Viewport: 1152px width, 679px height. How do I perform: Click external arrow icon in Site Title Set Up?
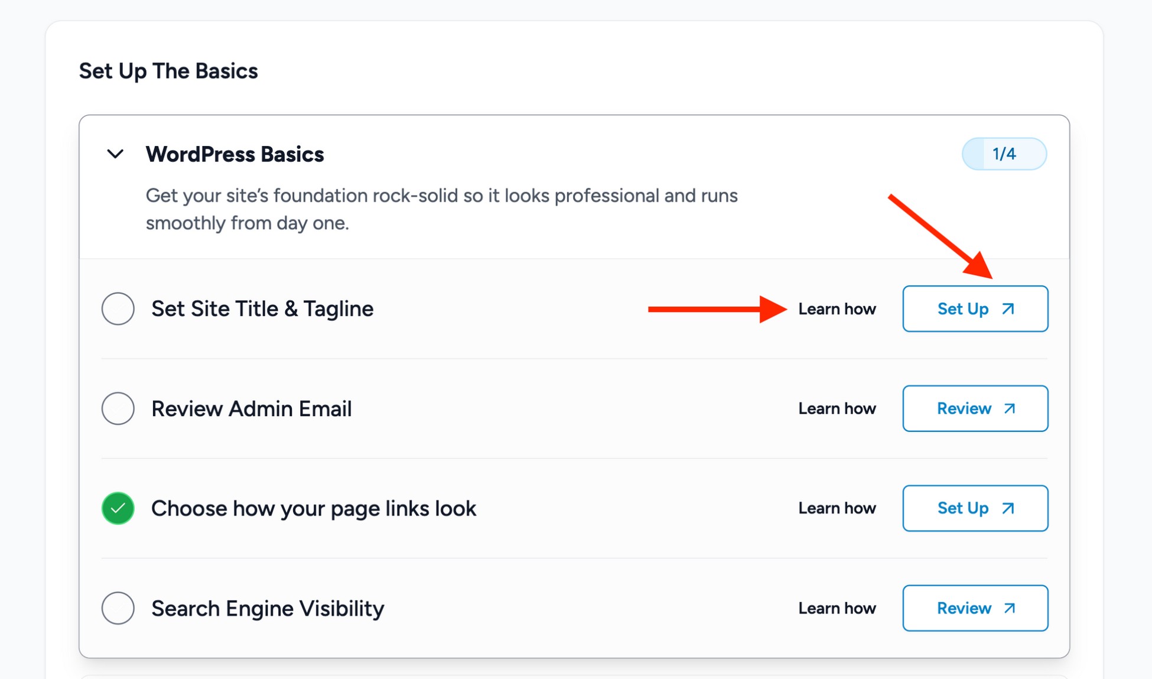[1008, 309]
